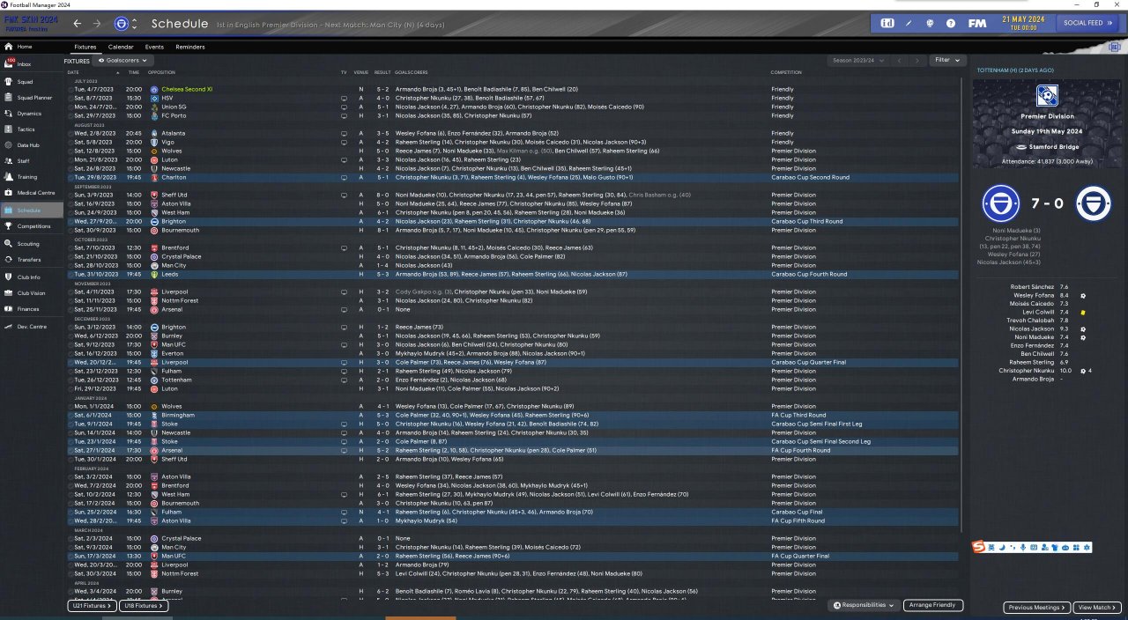Open Squad Planner in sidebar
The height and width of the screenshot is (620, 1128).
(x=32, y=97)
